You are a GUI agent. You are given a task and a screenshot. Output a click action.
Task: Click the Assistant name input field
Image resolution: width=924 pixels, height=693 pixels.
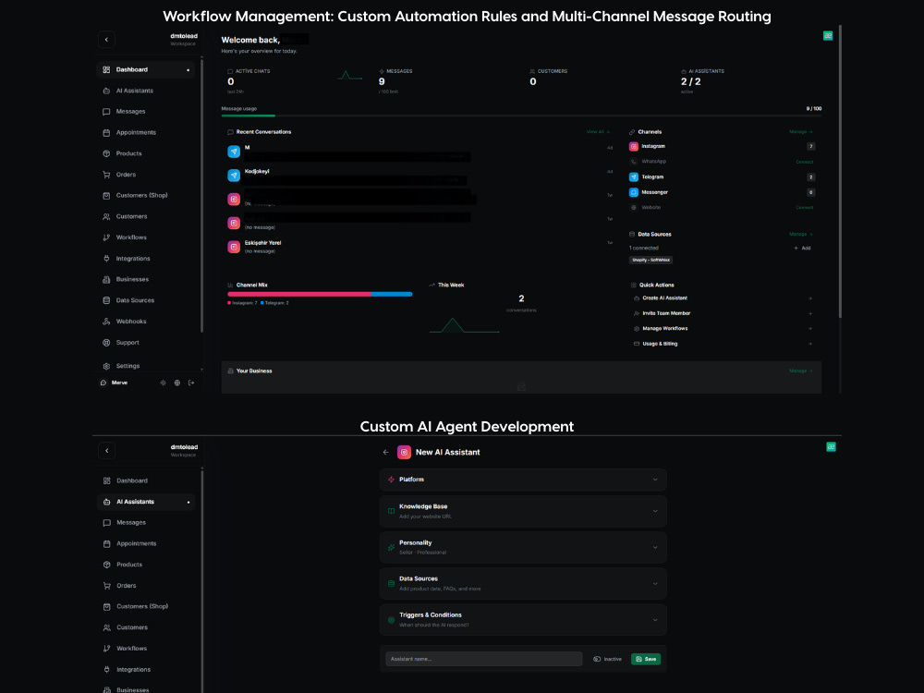pyautogui.click(x=484, y=660)
